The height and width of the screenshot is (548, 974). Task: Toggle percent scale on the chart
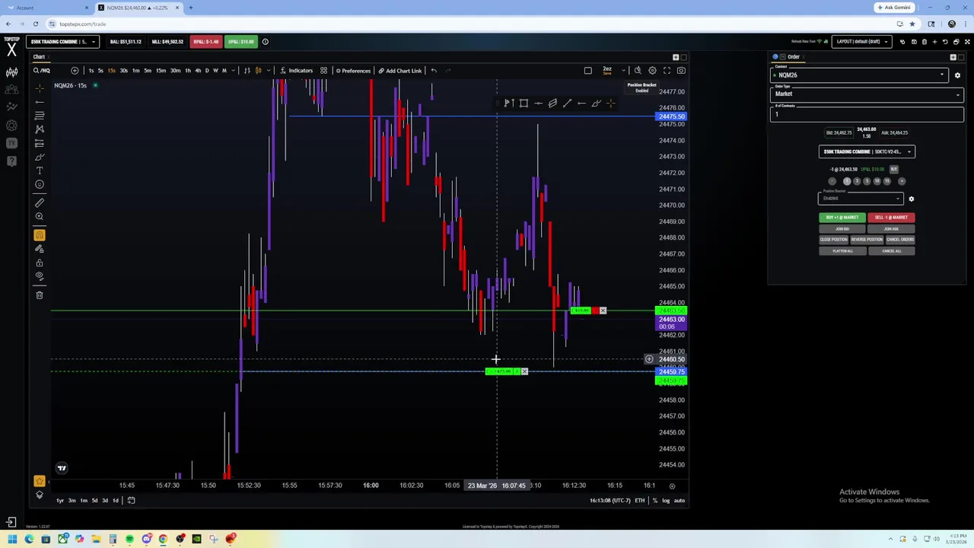tap(654, 500)
